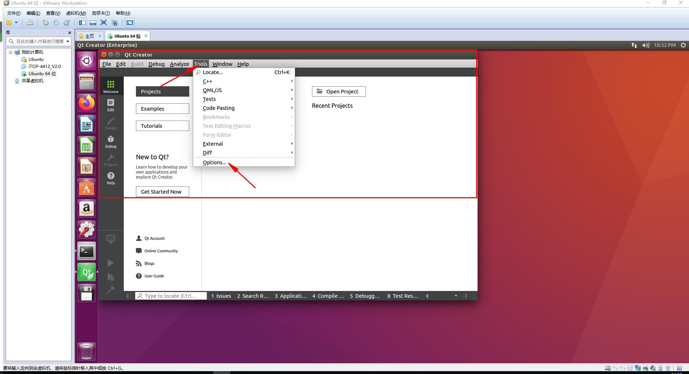This screenshot has width=689, height=374.
Task: Open the Online Community link
Action: click(x=157, y=251)
